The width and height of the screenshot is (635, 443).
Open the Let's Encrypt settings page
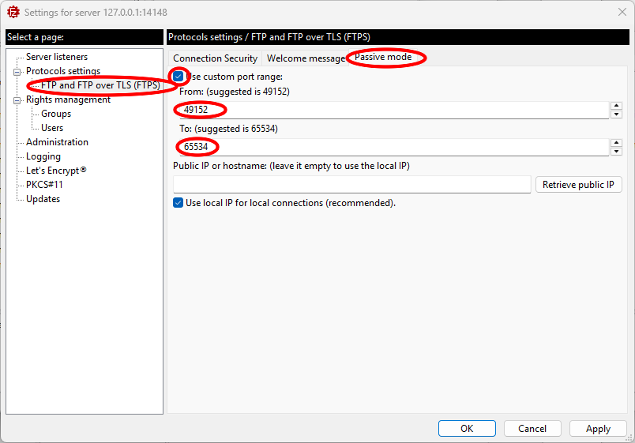tap(55, 171)
